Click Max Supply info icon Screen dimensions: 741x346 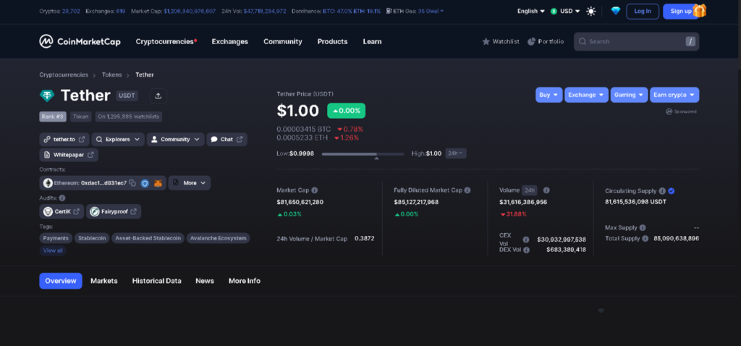(643, 227)
